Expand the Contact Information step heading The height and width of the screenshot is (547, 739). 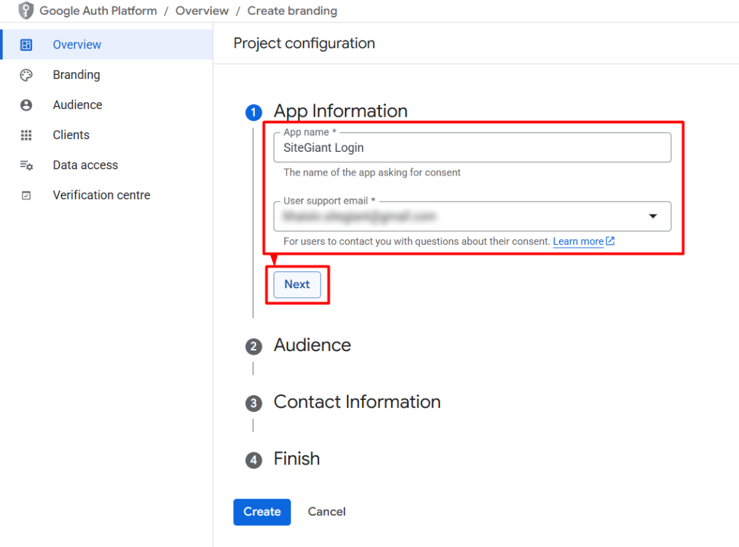point(357,402)
